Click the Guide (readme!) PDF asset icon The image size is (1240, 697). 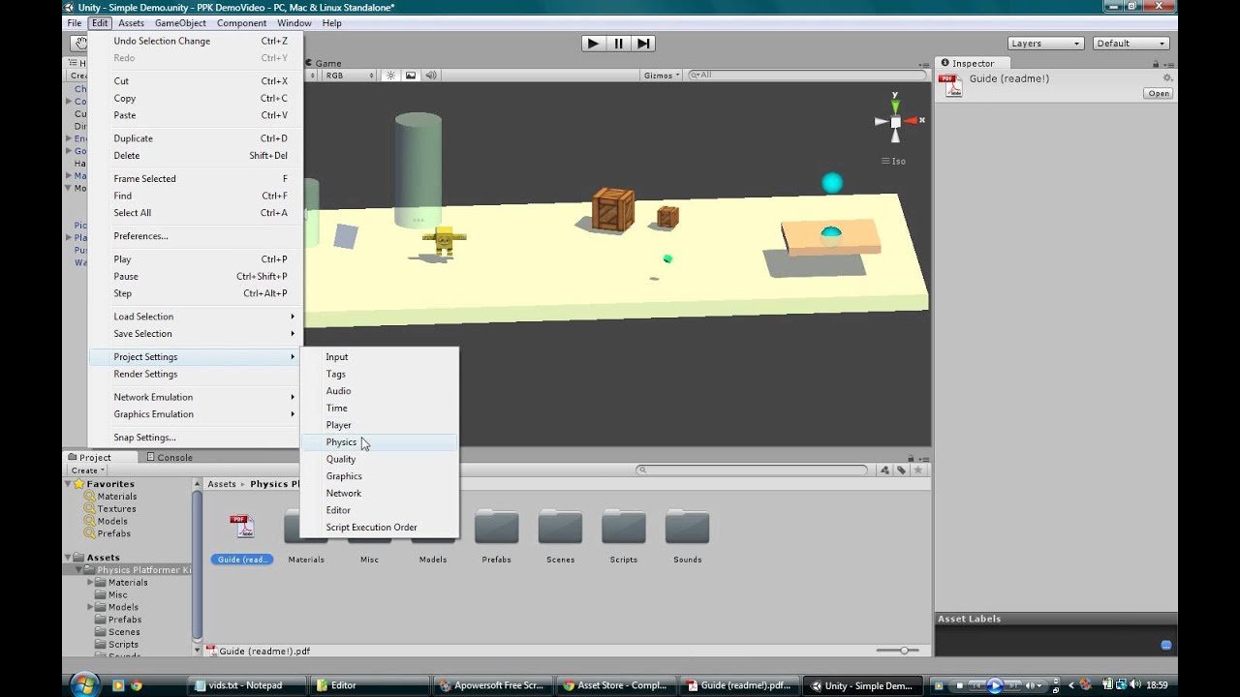(242, 528)
